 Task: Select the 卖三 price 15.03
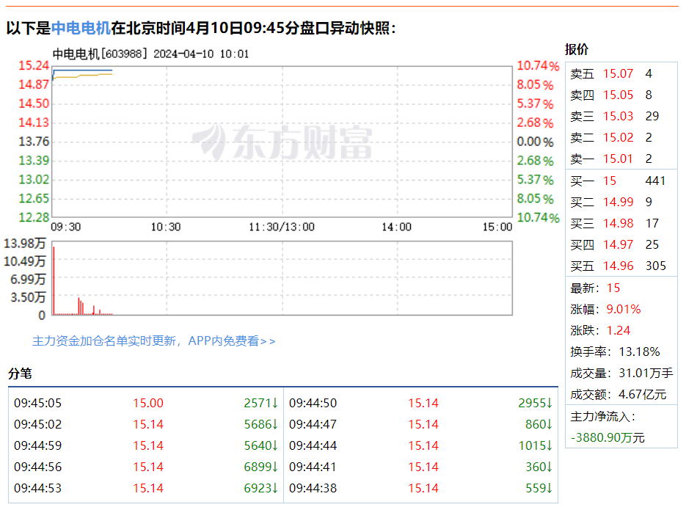tap(618, 117)
